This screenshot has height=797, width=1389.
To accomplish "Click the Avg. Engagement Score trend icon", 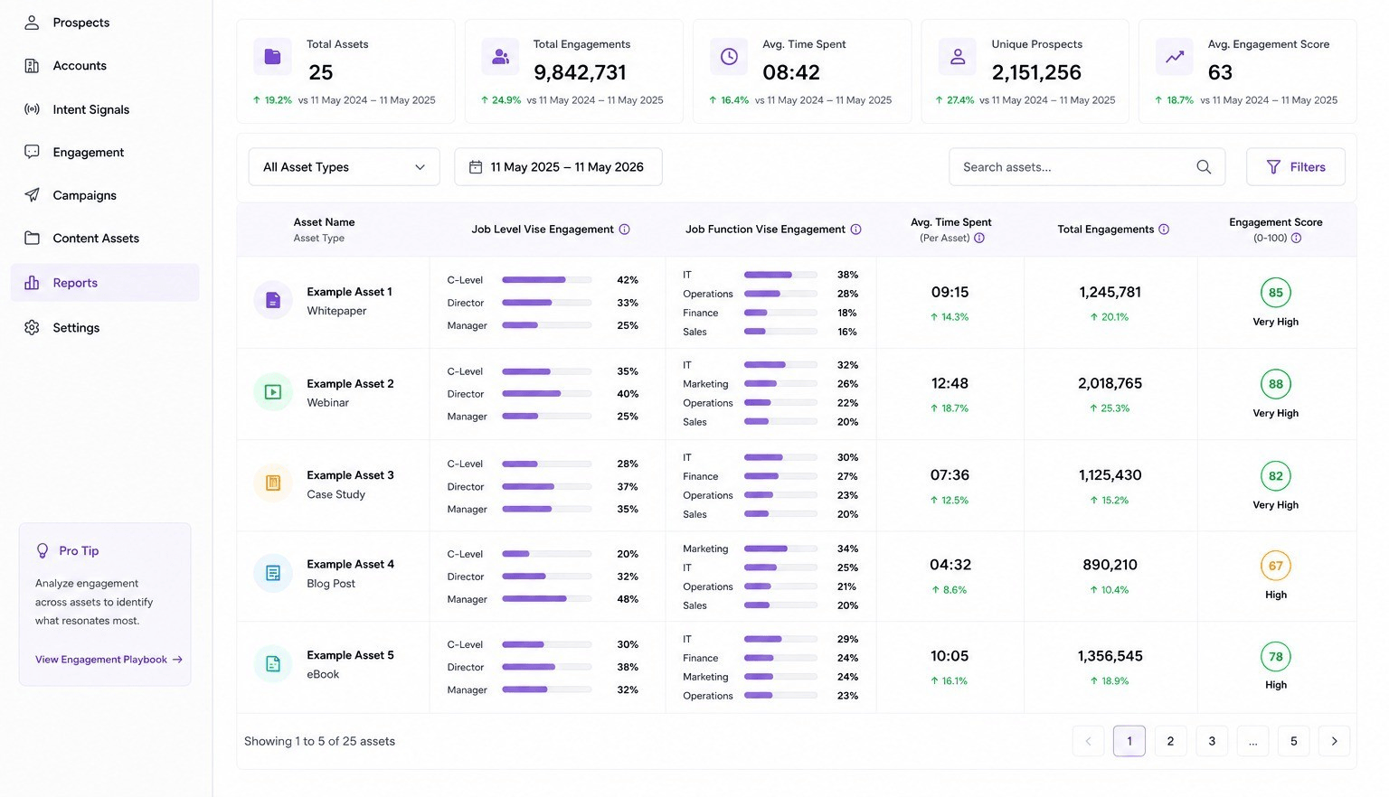I will [1175, 57].
